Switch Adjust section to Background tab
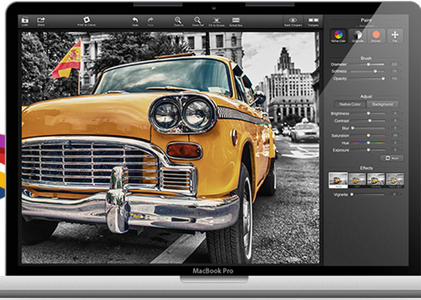 [x=383, y=104]
